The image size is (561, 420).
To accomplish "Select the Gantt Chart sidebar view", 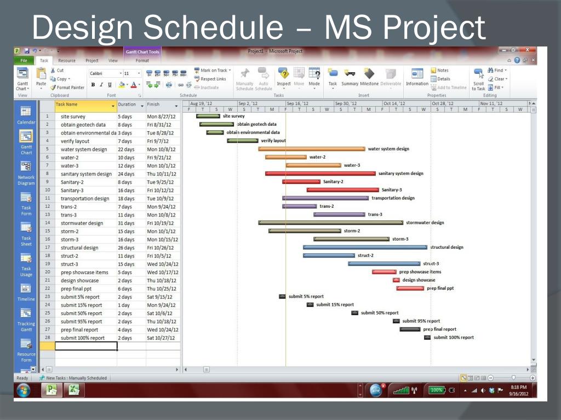I will click(26, 142).
